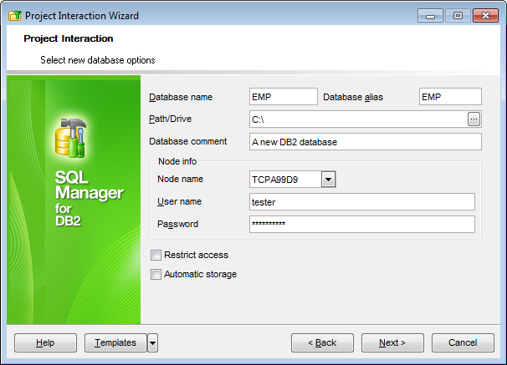Screen dimensions: 507x365
Task: Click the Templates button
Action: [x=115, y=342]
